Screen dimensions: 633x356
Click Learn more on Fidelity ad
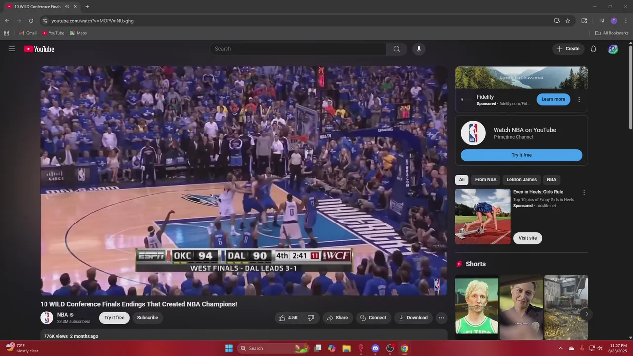tap(553, 99)
